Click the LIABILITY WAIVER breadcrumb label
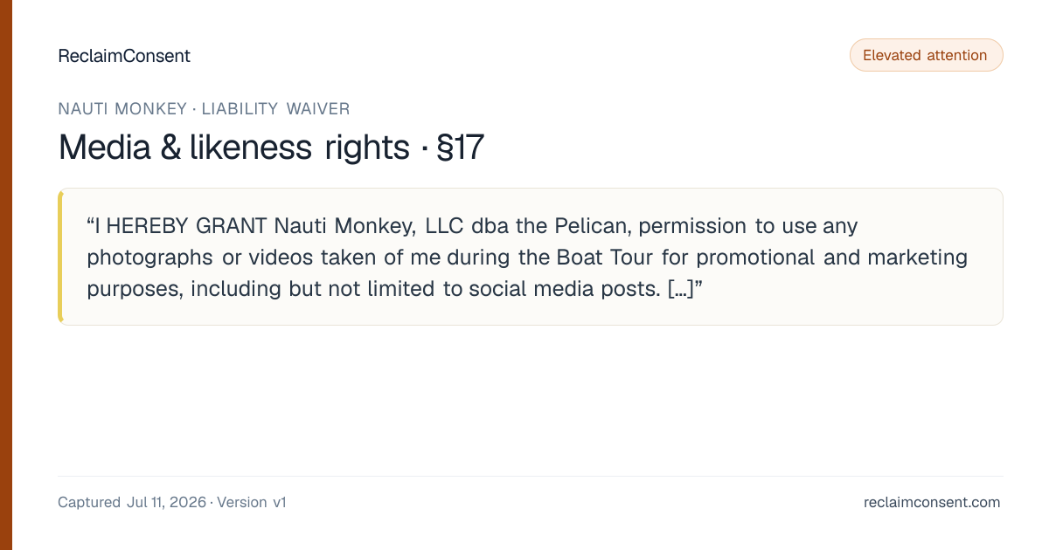The width and height of the screenshot is (1049, 550). (x=275, y=109)
